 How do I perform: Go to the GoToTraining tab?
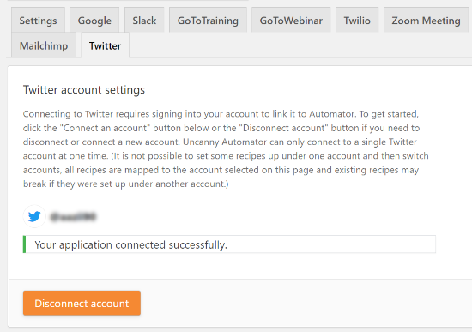[x=208, y=20]
